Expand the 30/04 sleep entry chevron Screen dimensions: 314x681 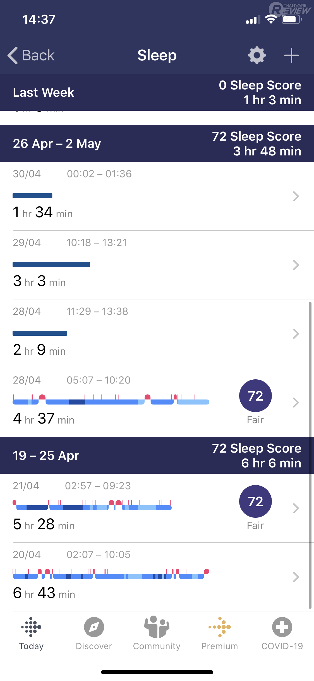click(296, 196)
